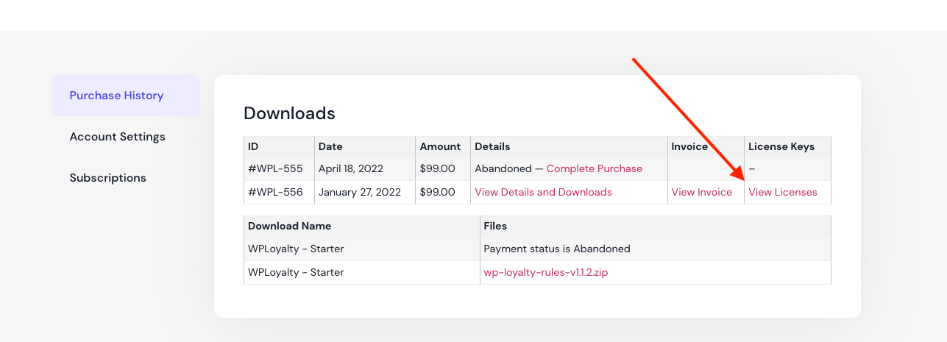
Task: Click the Downloads heading
Action: click(289, 113)
